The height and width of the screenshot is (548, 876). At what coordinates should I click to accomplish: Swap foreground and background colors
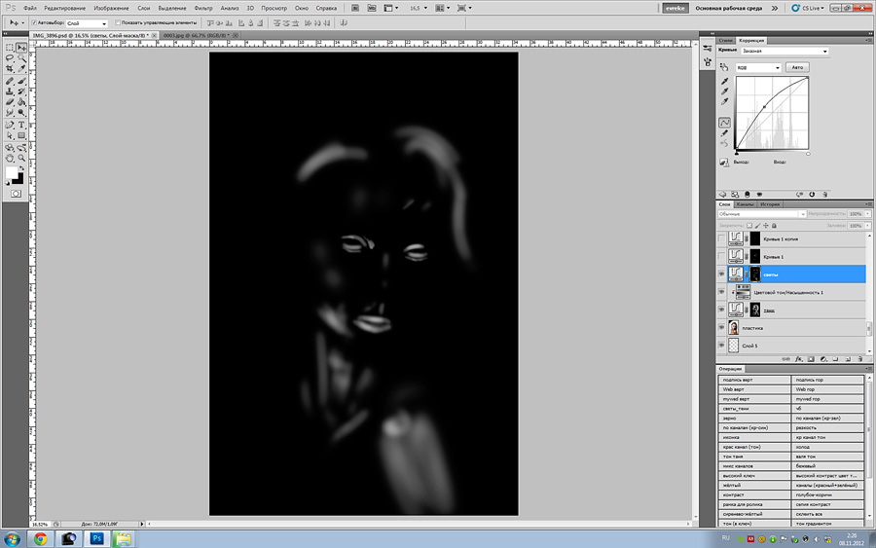click(21, 168)
